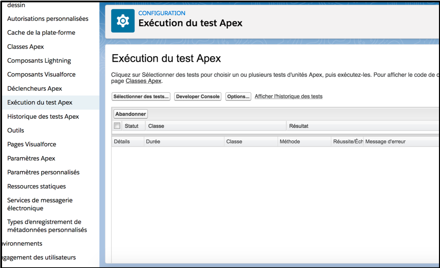Viewport: 440px width, 268px height.
Task: Click the Réussite/Éch column header
Action: (x=347, y=142)
